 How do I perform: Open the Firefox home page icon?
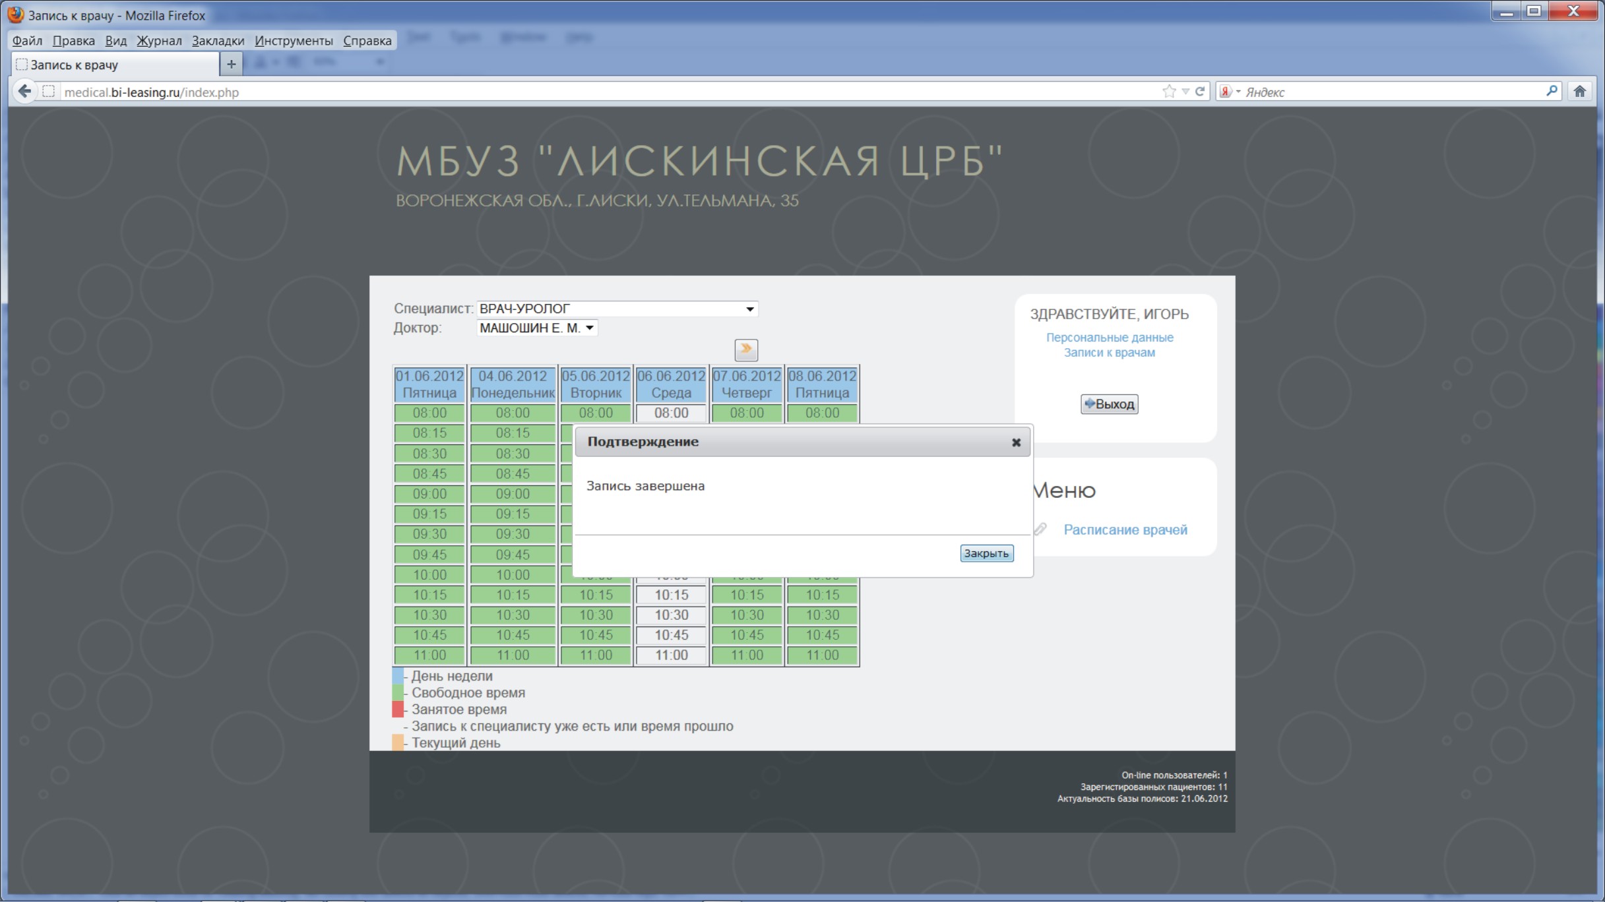(x=1579, y=92)
